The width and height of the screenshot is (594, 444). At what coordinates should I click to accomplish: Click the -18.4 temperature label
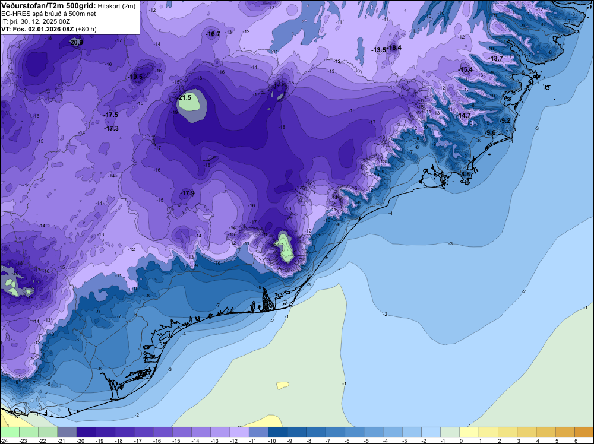pos(394,47)
